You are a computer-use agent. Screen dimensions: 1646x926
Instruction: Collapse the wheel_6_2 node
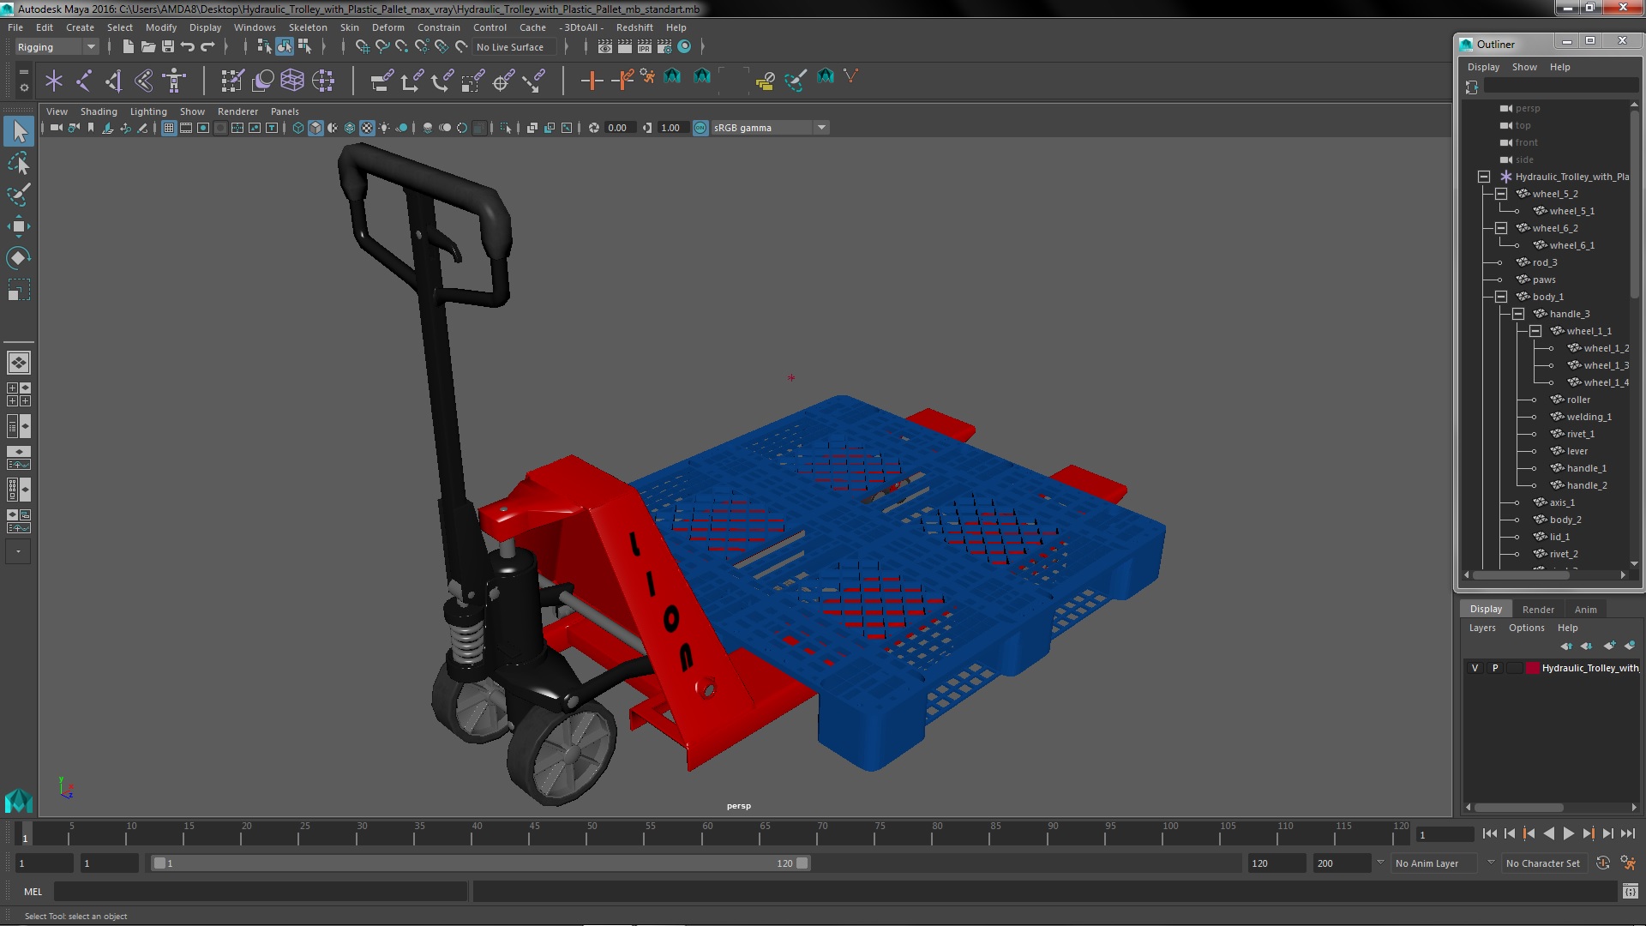coord(1501,228)
